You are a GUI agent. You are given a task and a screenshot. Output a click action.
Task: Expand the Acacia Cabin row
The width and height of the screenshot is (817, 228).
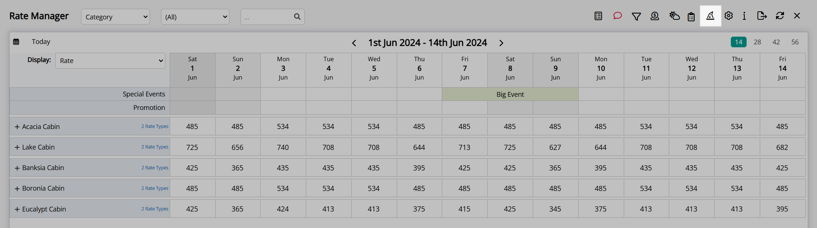pos(17,127)
